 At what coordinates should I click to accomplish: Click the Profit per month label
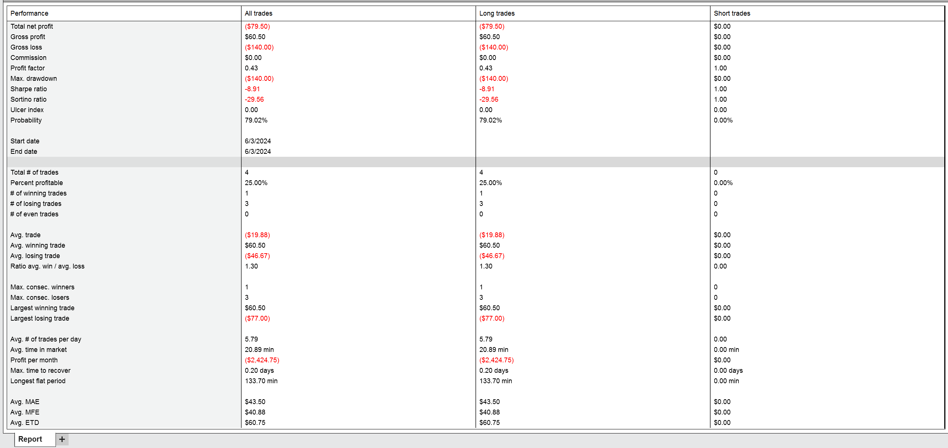pyautogui.click(x=34, y=360)
